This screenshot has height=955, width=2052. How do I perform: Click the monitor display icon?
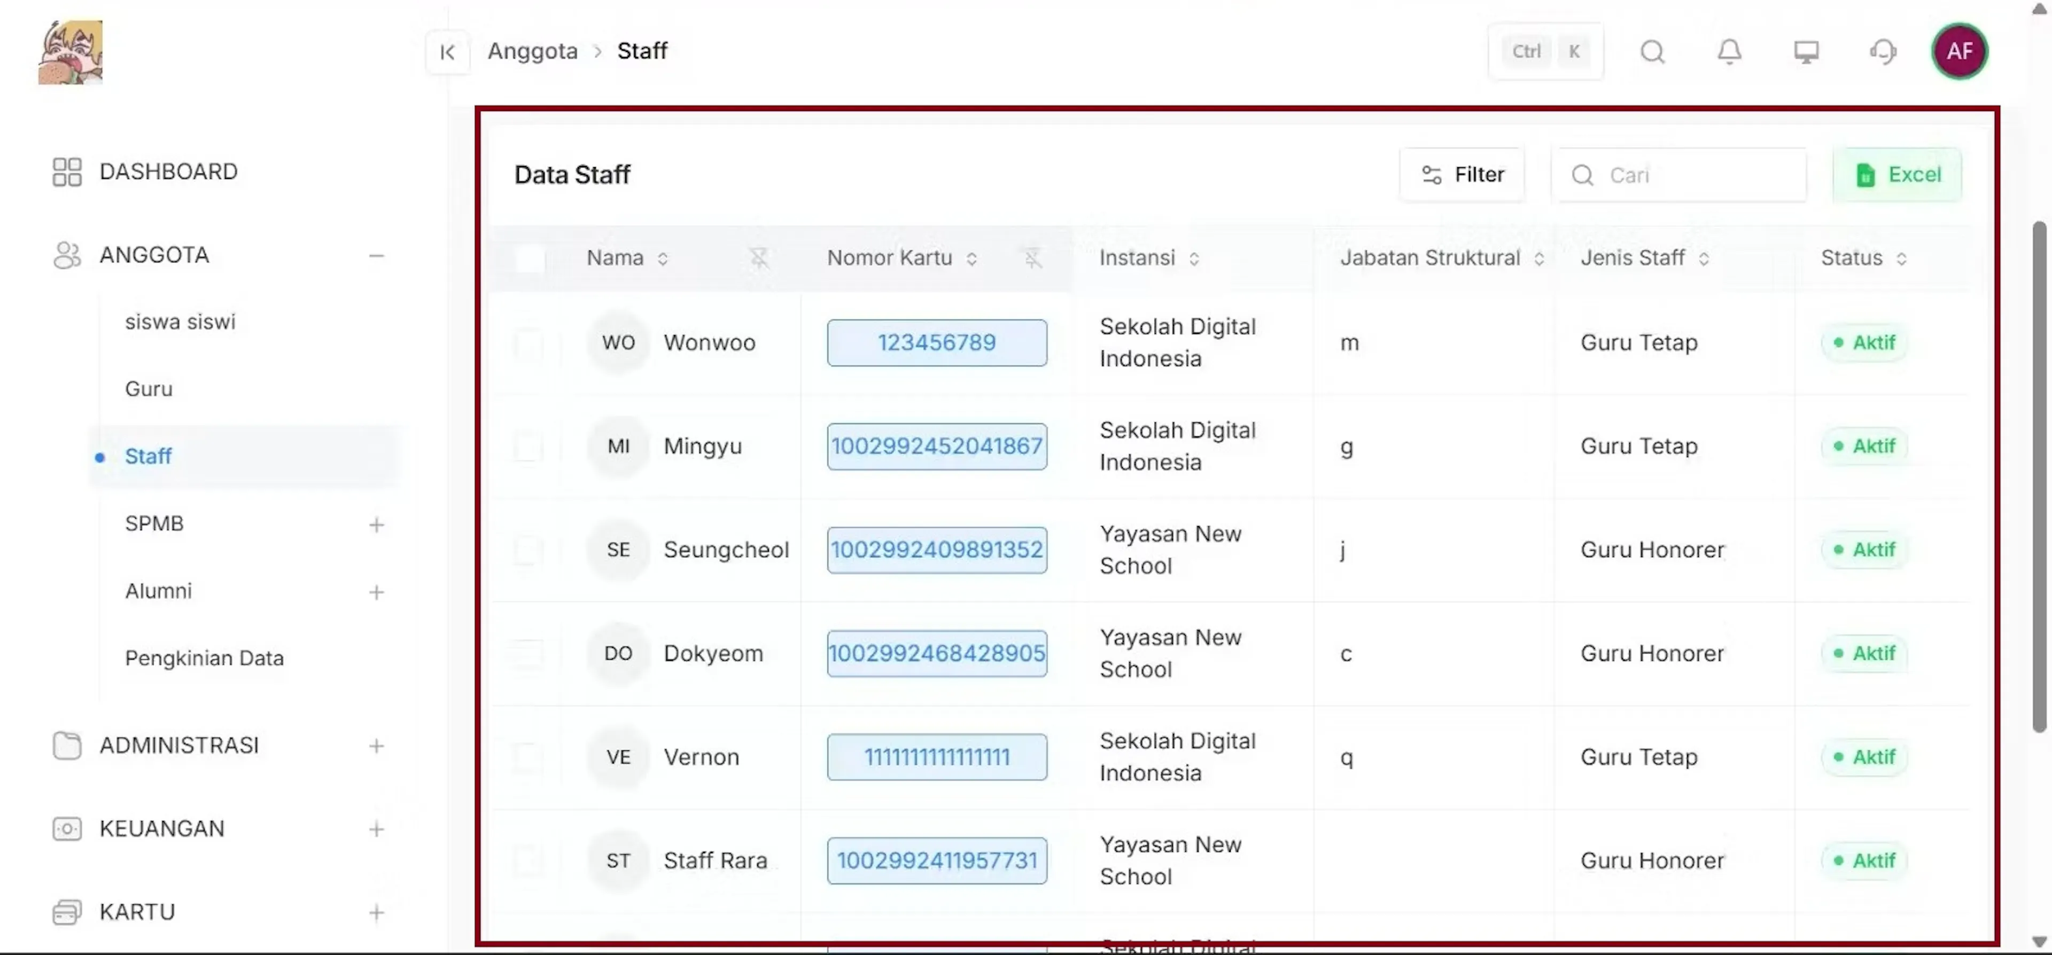tap(1806, 52)
